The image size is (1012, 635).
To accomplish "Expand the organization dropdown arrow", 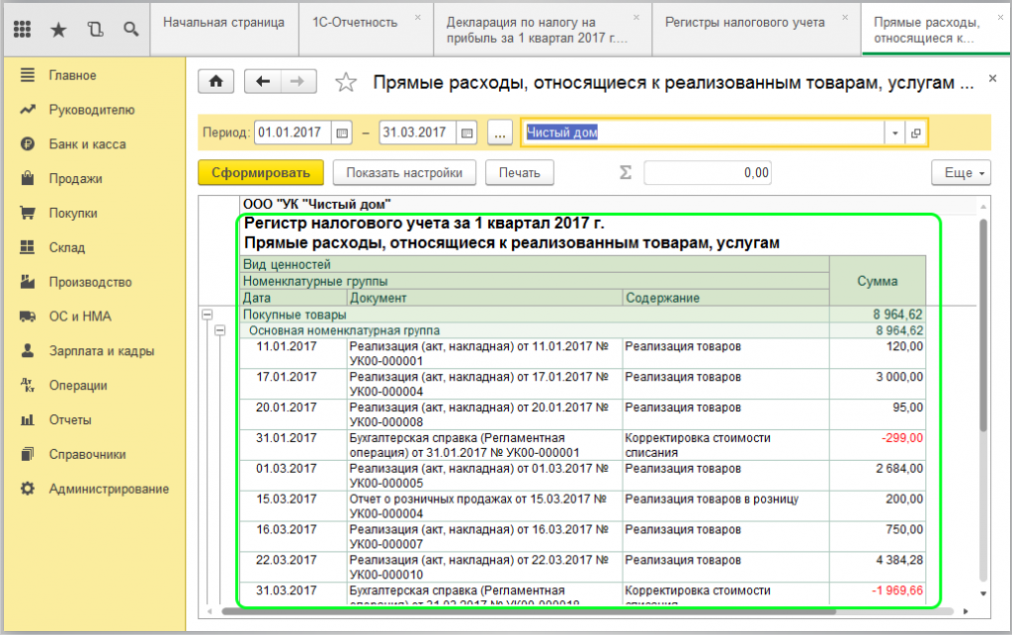I will pyautogui.click(x=894, y=133).
